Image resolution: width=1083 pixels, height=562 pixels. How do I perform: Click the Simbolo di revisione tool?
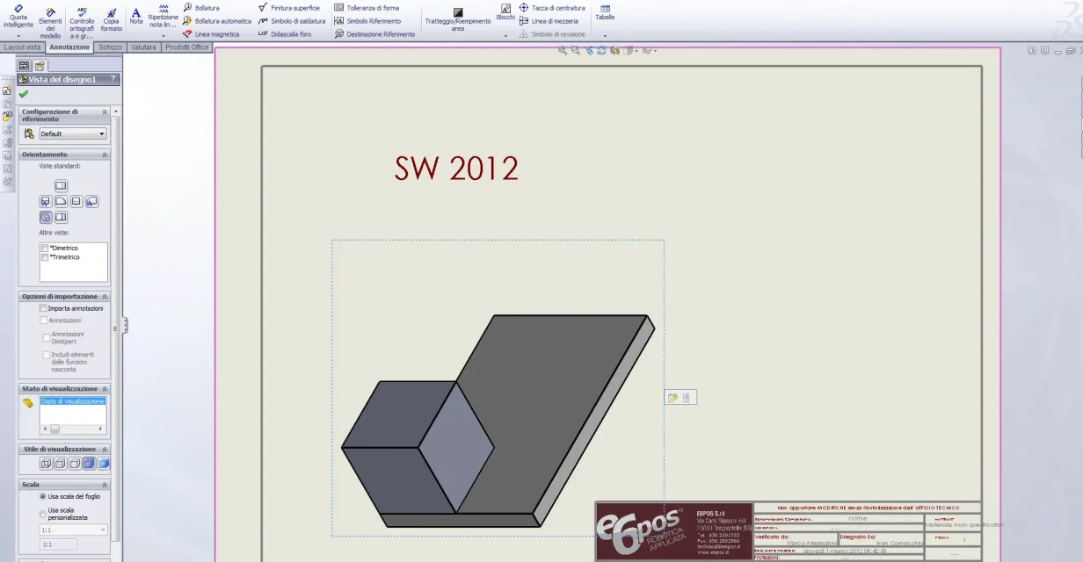tap(552, 34)
